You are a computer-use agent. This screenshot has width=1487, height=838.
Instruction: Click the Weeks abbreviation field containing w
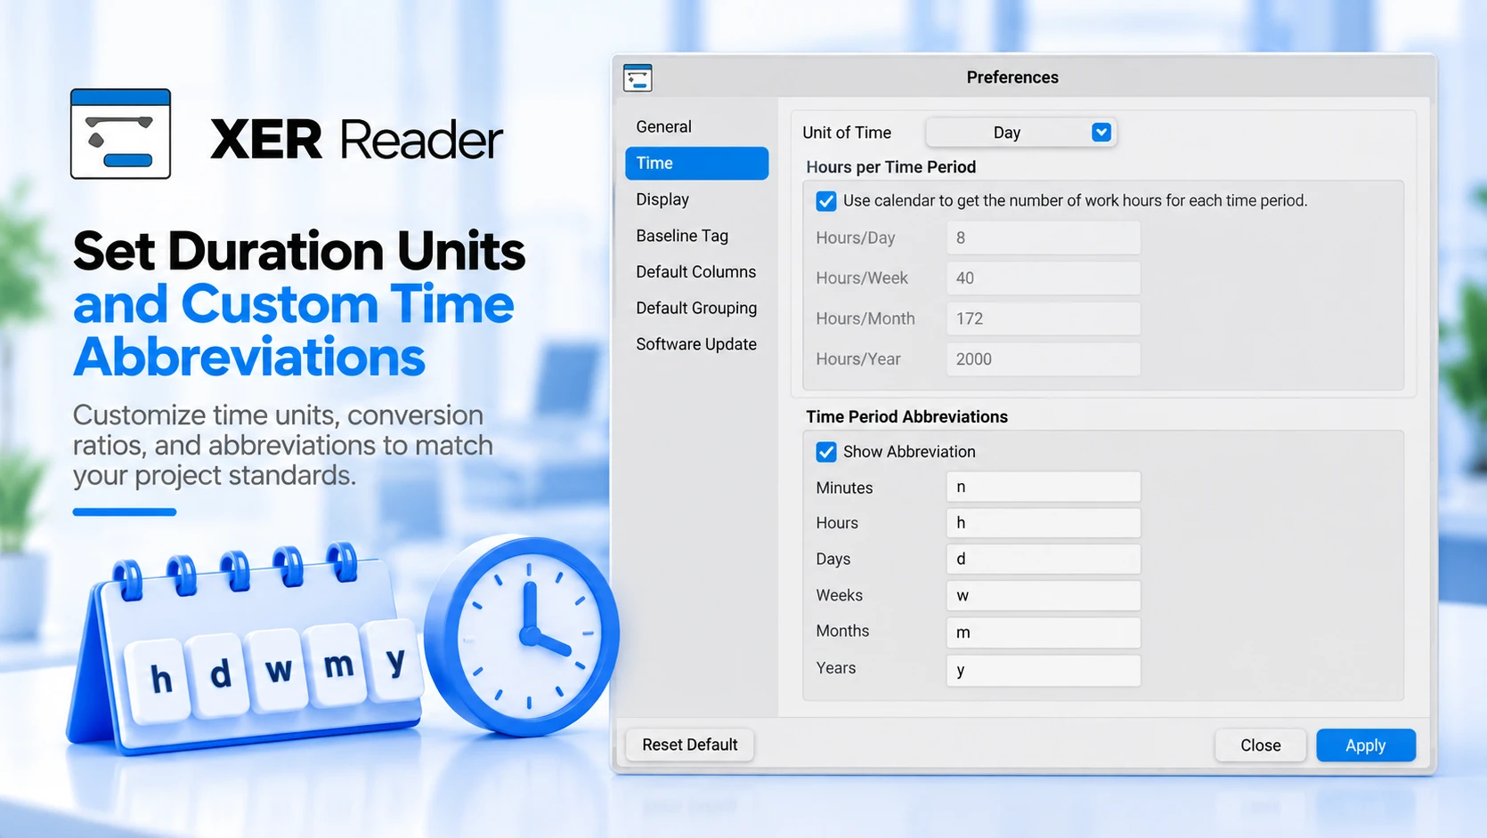click(1044, 595)
